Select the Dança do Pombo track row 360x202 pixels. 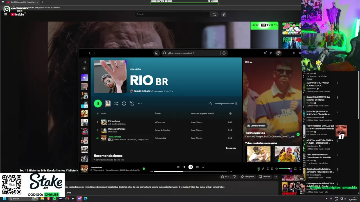(x=166, y=130)
